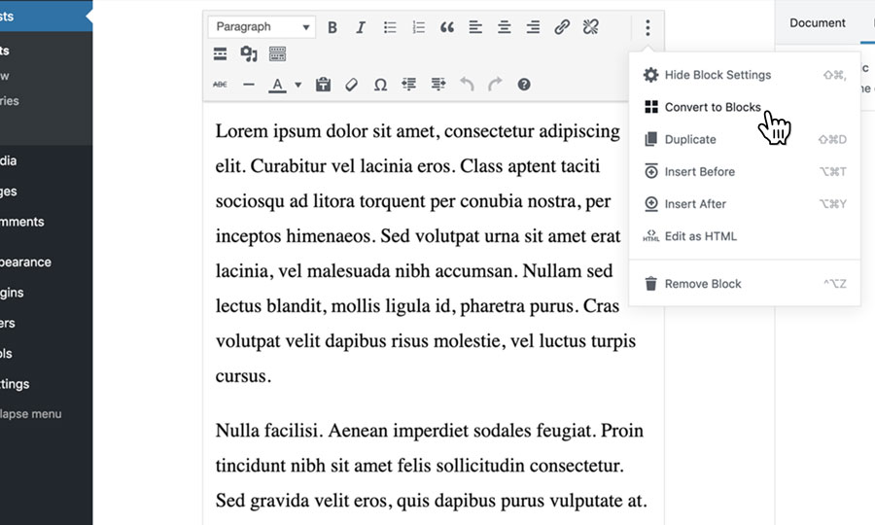The width and height of the screenshot is (875, 525).
Task: Click the Add Media icon
Action: 249,54
